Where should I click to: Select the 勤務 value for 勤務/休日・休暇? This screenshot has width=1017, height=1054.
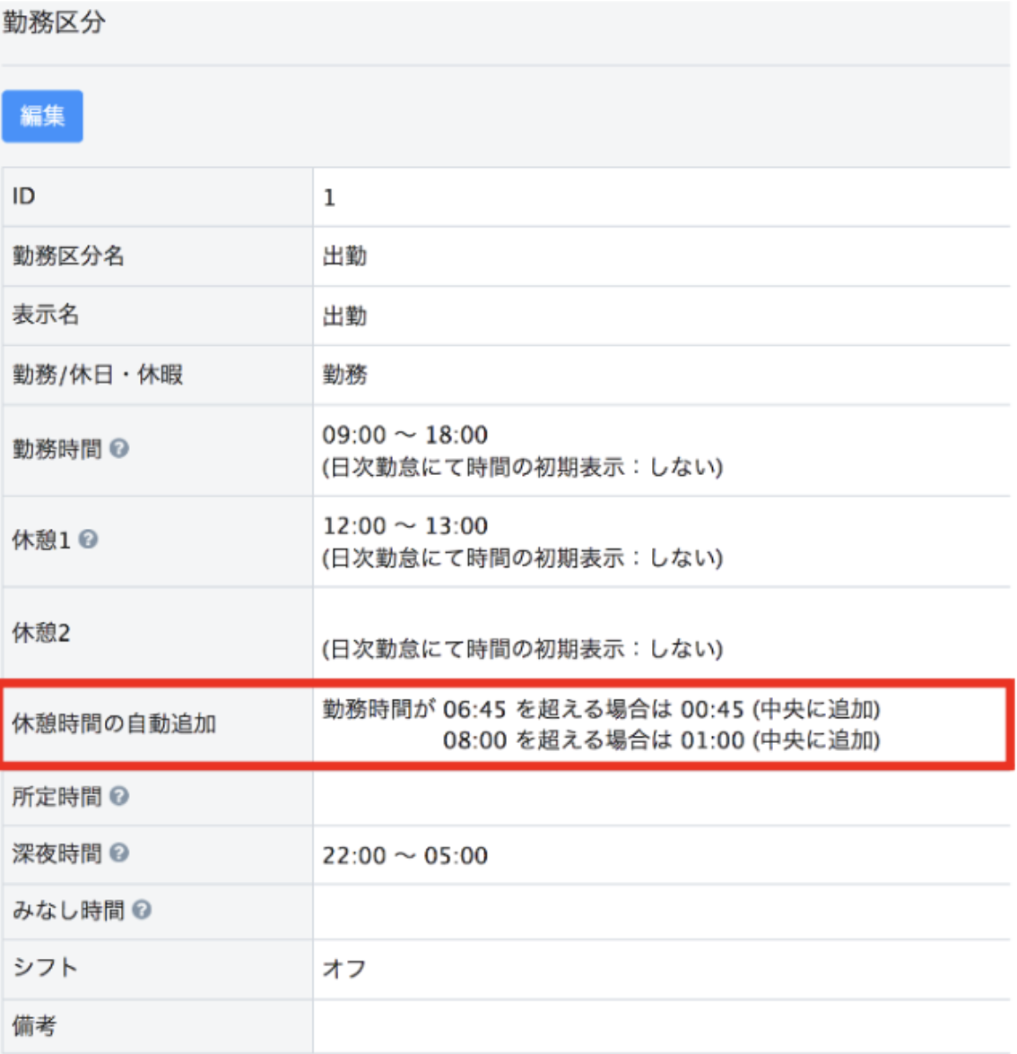(344, 375)
